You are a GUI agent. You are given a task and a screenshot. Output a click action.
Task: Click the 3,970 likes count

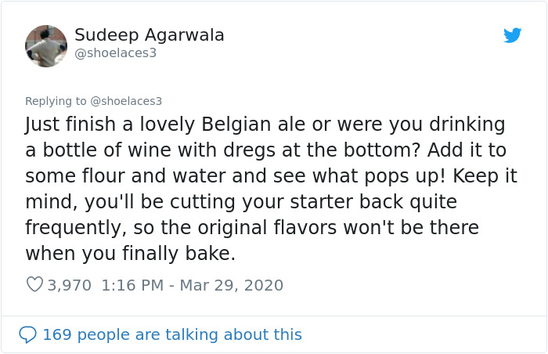pyautogui.click(x=69, y=285)
